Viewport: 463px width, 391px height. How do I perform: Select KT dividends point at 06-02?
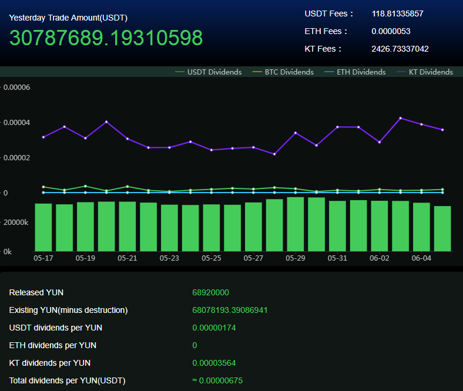coord(380,142)
